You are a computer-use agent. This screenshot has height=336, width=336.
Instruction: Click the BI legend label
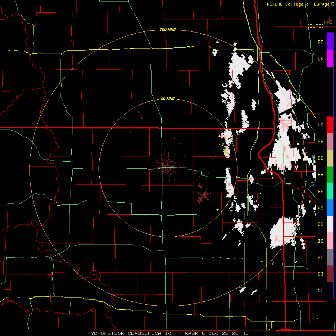coord(320,274)
